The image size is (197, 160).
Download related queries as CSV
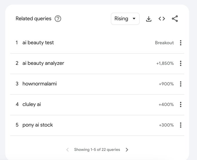tap(149, 19)
